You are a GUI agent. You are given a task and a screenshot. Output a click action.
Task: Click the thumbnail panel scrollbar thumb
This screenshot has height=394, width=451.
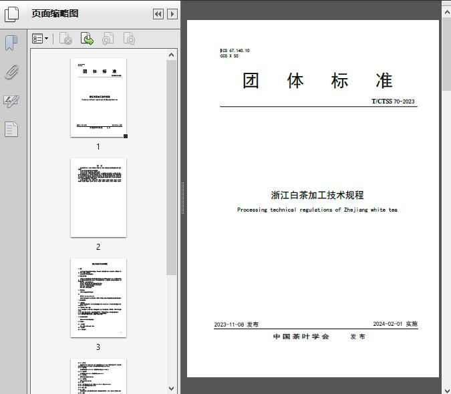click(172, 167)
